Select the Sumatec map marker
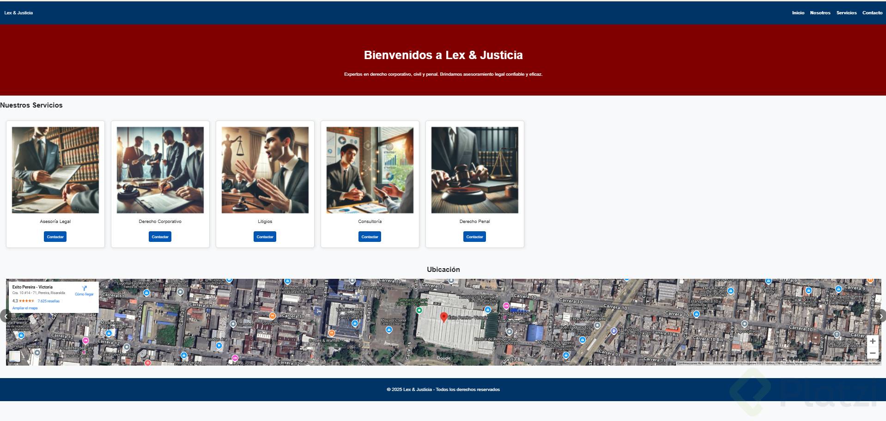This screenshot has height=421, width=886. 233,324
